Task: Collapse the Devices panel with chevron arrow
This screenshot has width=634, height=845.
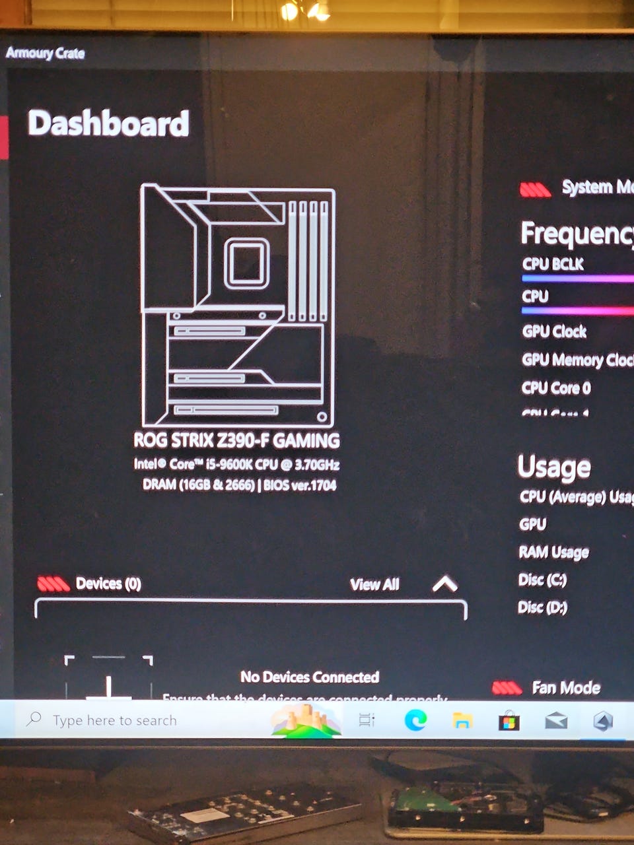Action: tap(444, 584)
